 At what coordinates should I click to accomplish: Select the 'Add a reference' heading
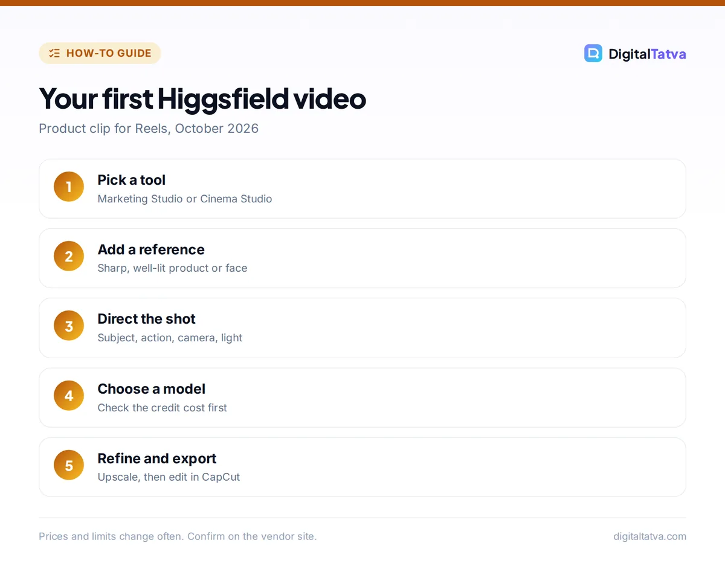[151, 249]
